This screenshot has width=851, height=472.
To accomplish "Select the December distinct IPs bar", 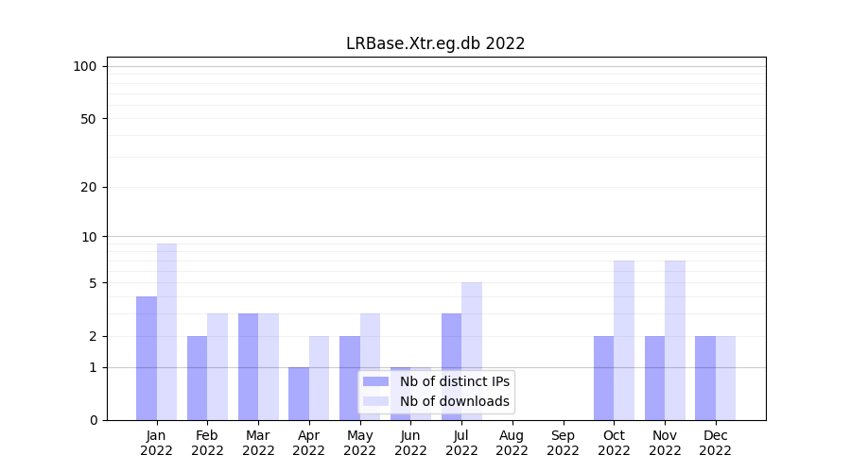I will (x=705, y=378).
